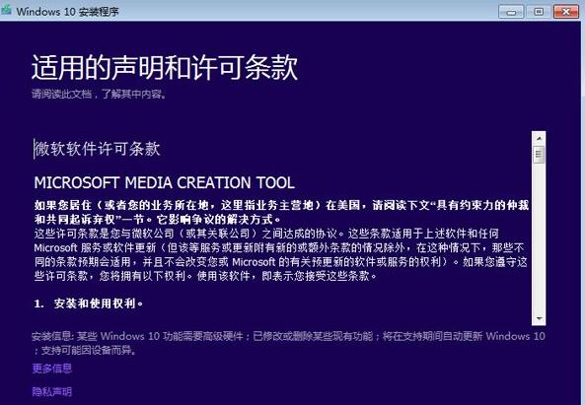Click the MICROSOFT MEDIA CREATION TOOL heading

[x=165, y=182]
